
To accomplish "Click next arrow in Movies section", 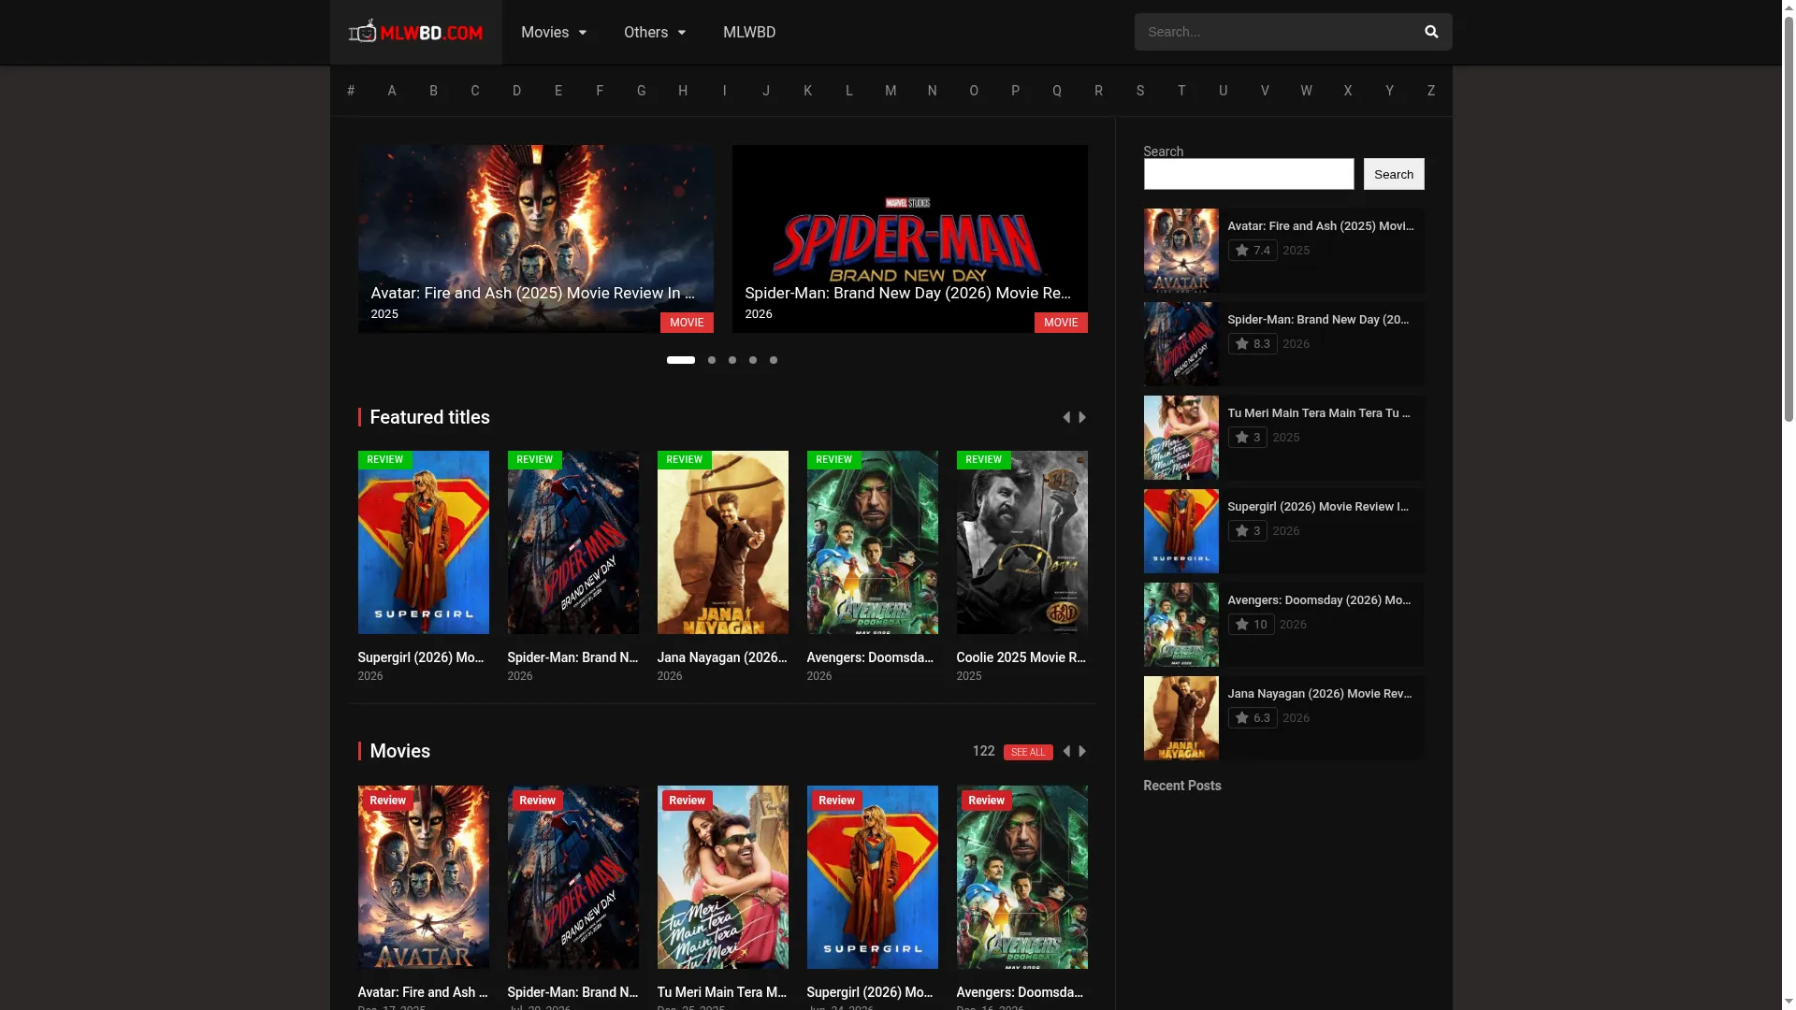I will click(1082, 751).
